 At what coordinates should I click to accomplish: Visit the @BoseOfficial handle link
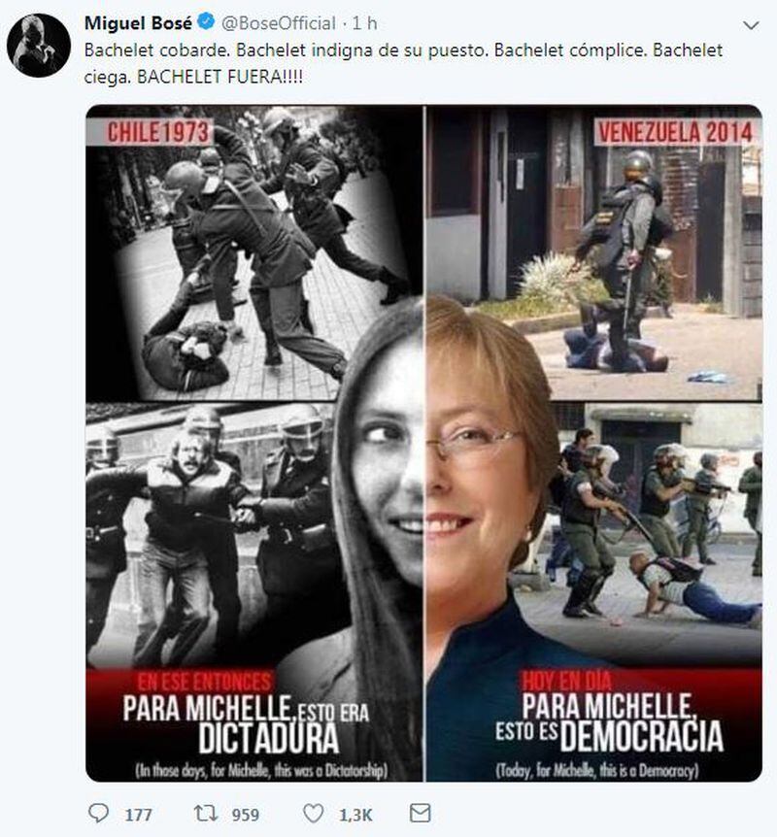pyautogui.click(x=278, y=23)
